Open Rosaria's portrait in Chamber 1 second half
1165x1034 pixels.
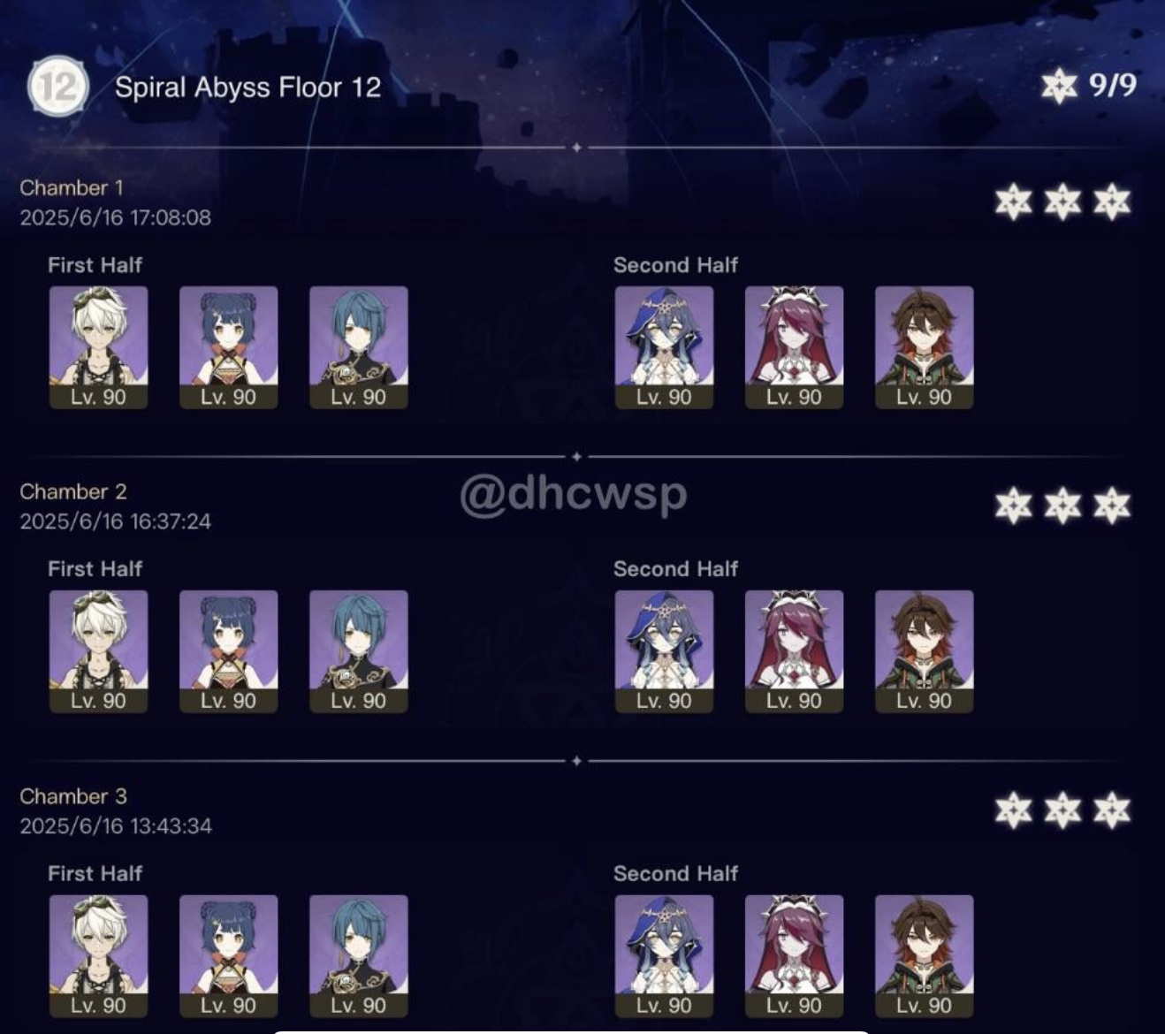[794, 347]
